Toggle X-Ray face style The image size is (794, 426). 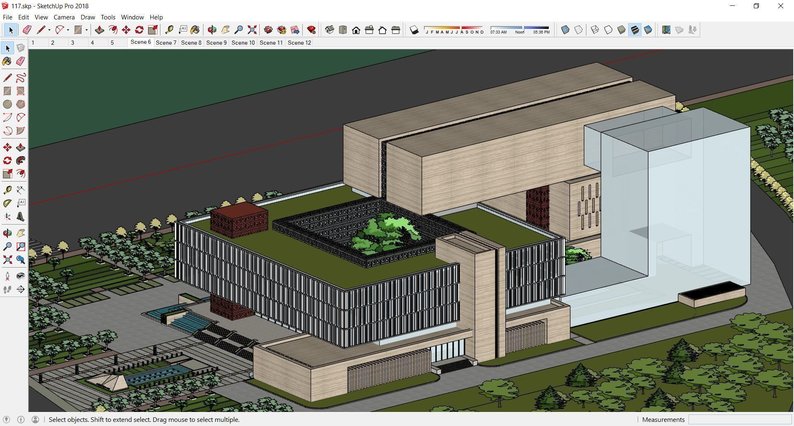coord(565,30)
